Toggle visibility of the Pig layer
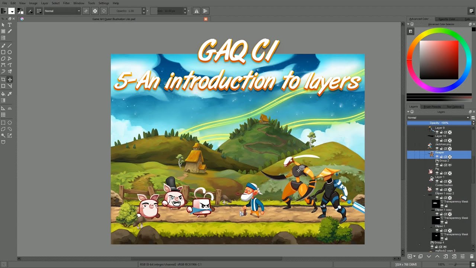Screen dimensions: 476x268 point(437,173)
